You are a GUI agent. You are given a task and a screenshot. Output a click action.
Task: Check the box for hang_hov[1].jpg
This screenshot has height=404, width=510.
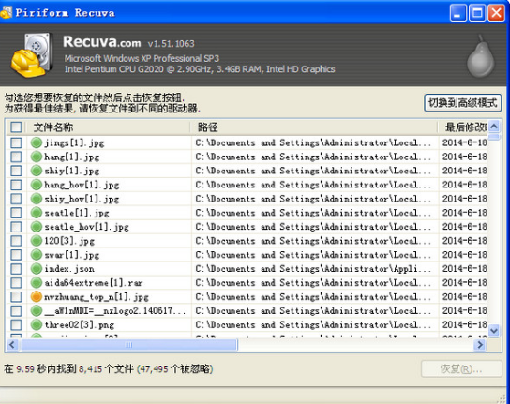pos(16,185)
